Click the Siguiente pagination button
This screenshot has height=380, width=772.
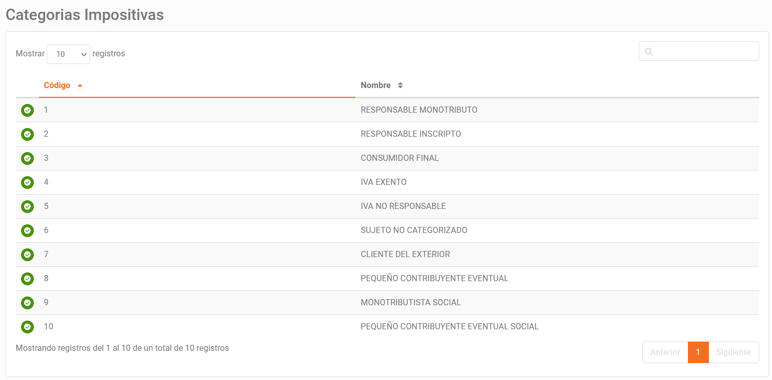(734, 352)
